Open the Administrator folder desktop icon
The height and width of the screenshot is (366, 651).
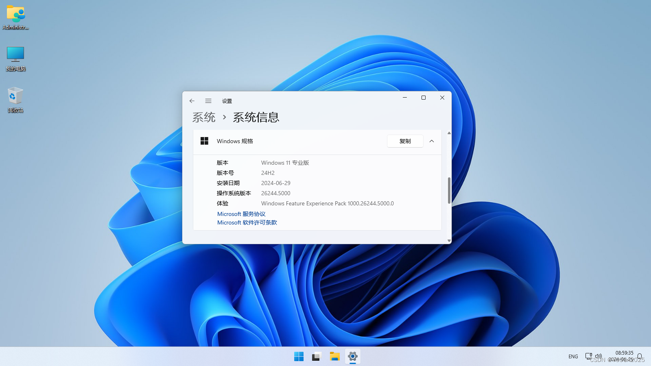[x=15, y=17]
